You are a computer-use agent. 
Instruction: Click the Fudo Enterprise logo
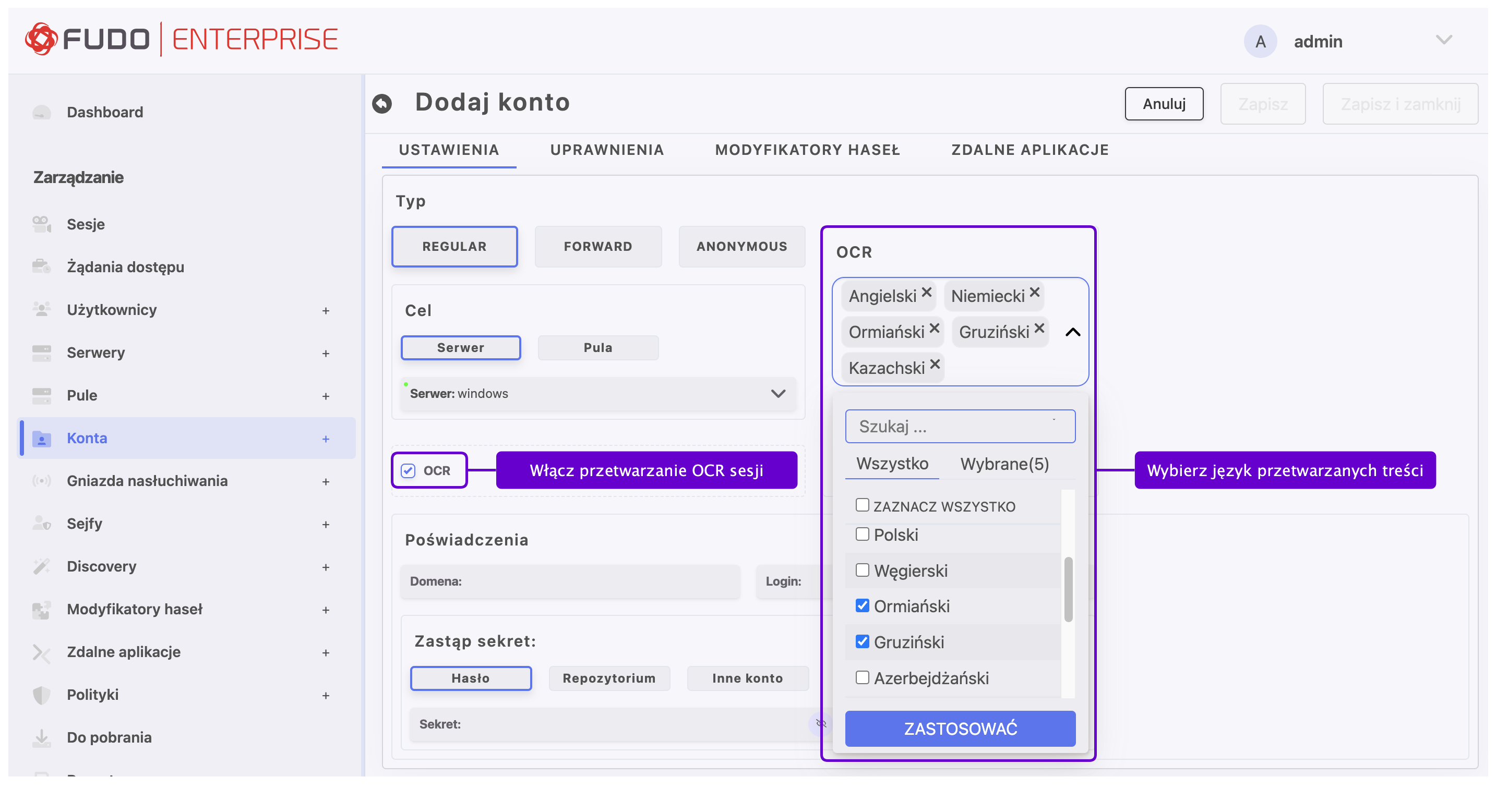(x=181, y=40)
